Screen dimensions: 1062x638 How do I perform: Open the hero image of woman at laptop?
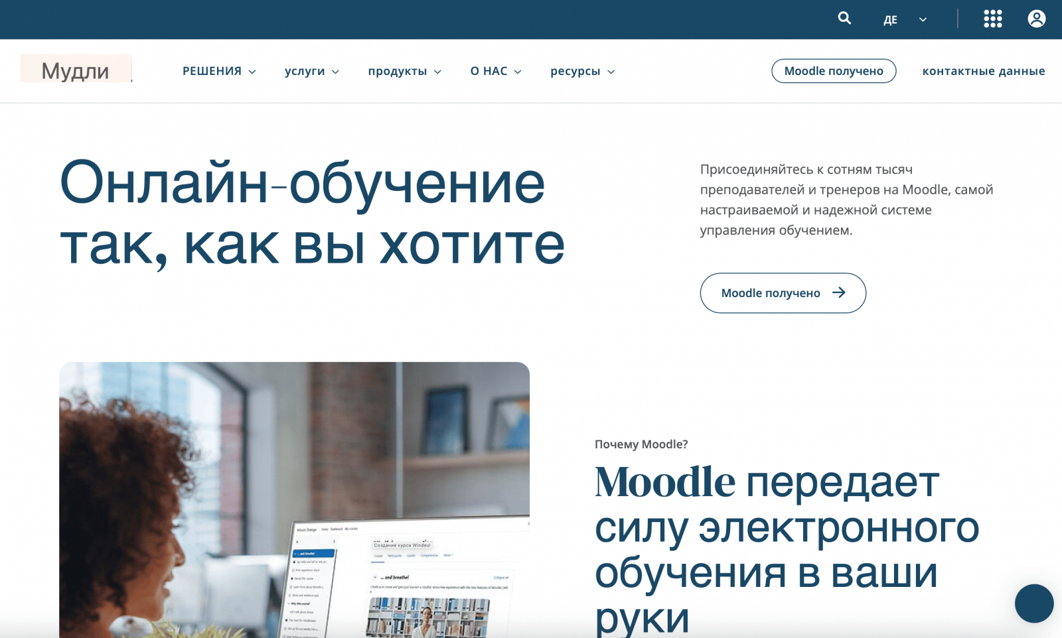tap(294, 500)
